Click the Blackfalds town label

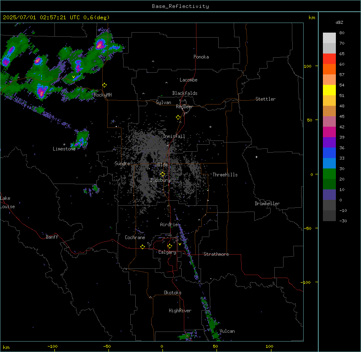[185, 93]
